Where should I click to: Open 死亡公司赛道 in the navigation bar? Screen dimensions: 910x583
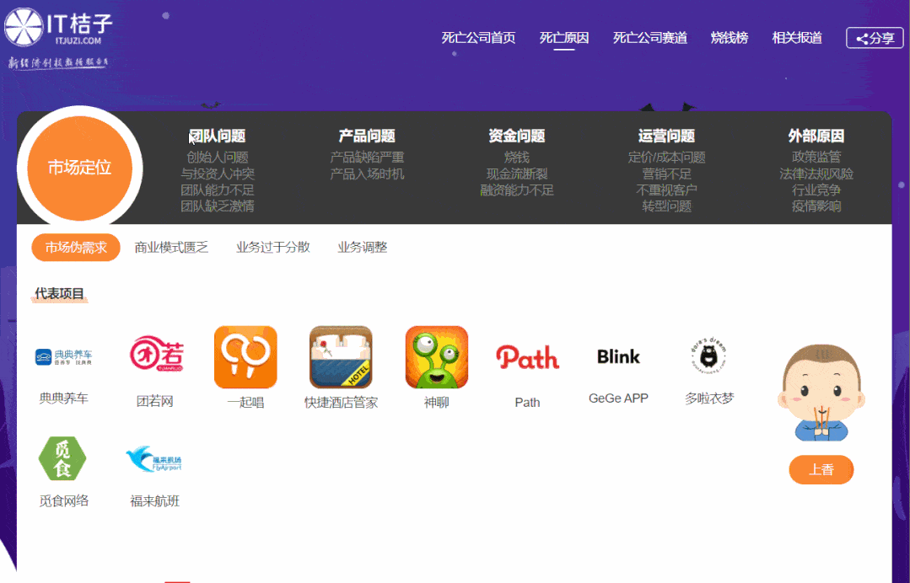(x=649, y=38)
